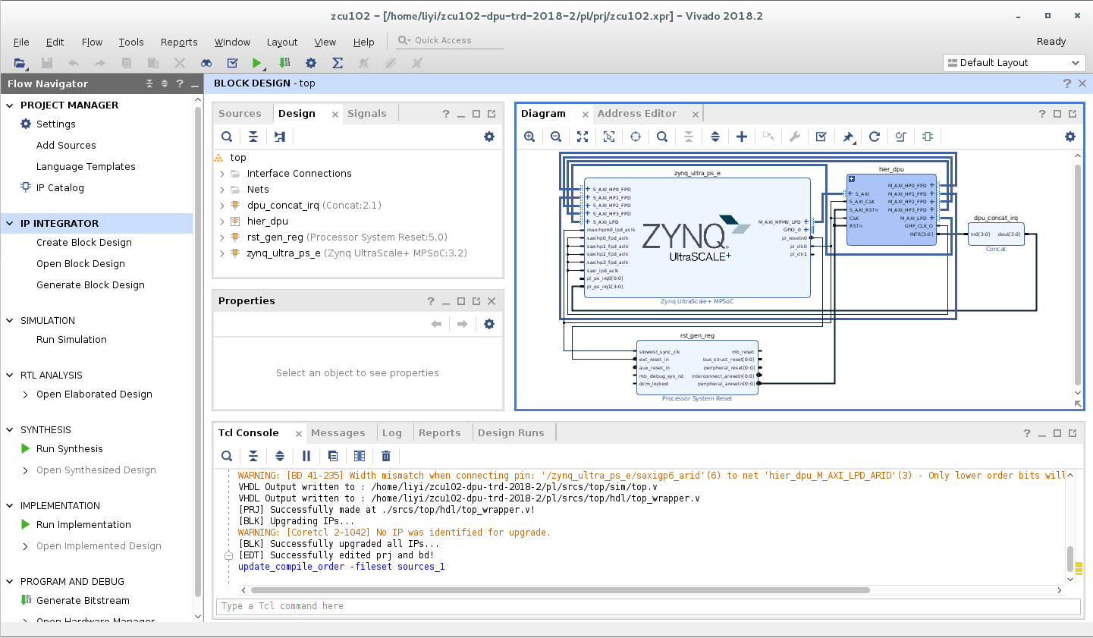
Task: Open Default Layout dropdown
Action: pyautogui.click(x=1015, y=63)
